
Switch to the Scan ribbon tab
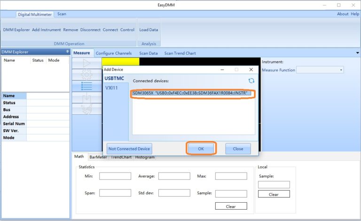[62, 14]
